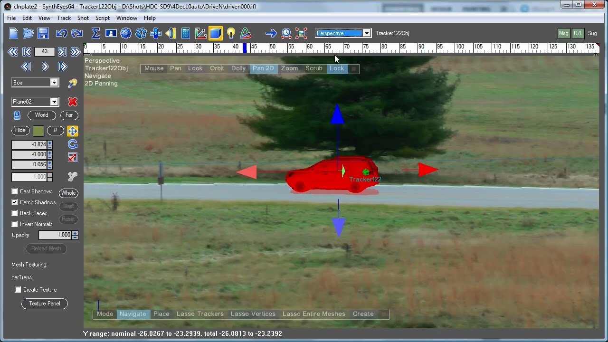This screenshot has height=342, width=608.
Task: Click the play forward arrow
Action: [45, 67]
